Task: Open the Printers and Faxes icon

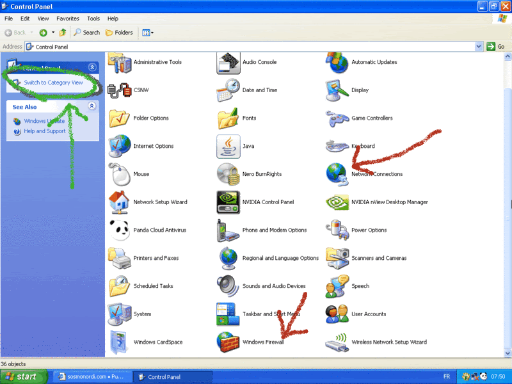Action: (x=120, y=258)
